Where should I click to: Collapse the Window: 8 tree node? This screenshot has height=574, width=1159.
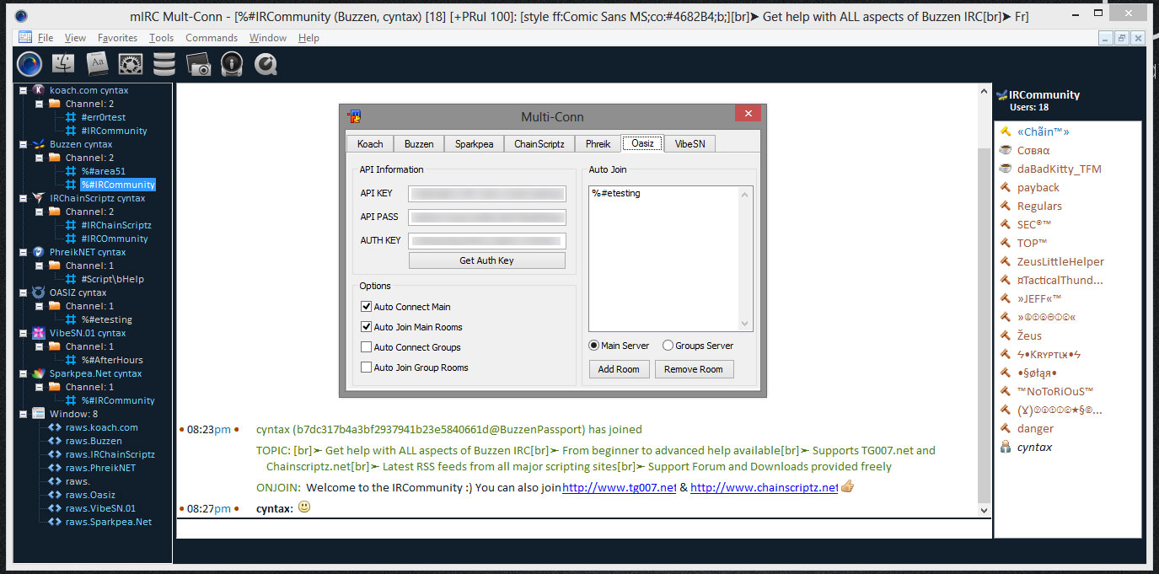pos(23,414)
